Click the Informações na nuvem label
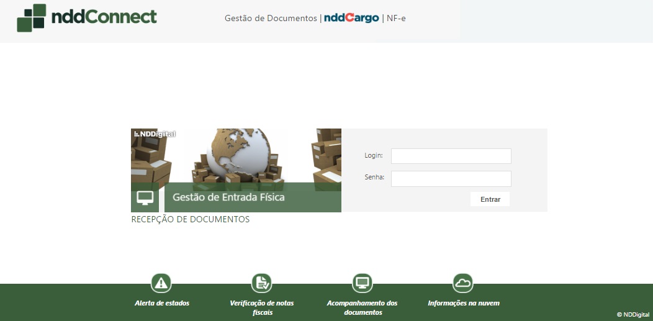The image size is (653, 321). coord(464,303)
